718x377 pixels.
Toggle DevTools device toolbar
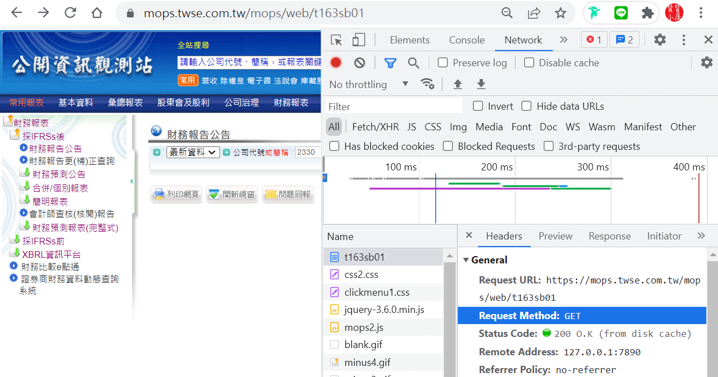pyautogui.click(x=359, y=40)
